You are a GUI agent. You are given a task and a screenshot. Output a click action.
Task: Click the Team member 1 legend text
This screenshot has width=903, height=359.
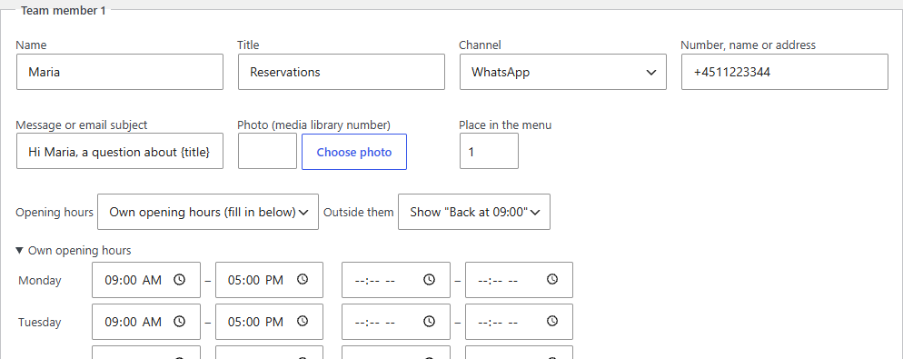pyautogui.click(x=64, y=10)
